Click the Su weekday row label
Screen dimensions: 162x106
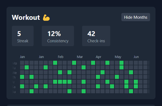14,92
